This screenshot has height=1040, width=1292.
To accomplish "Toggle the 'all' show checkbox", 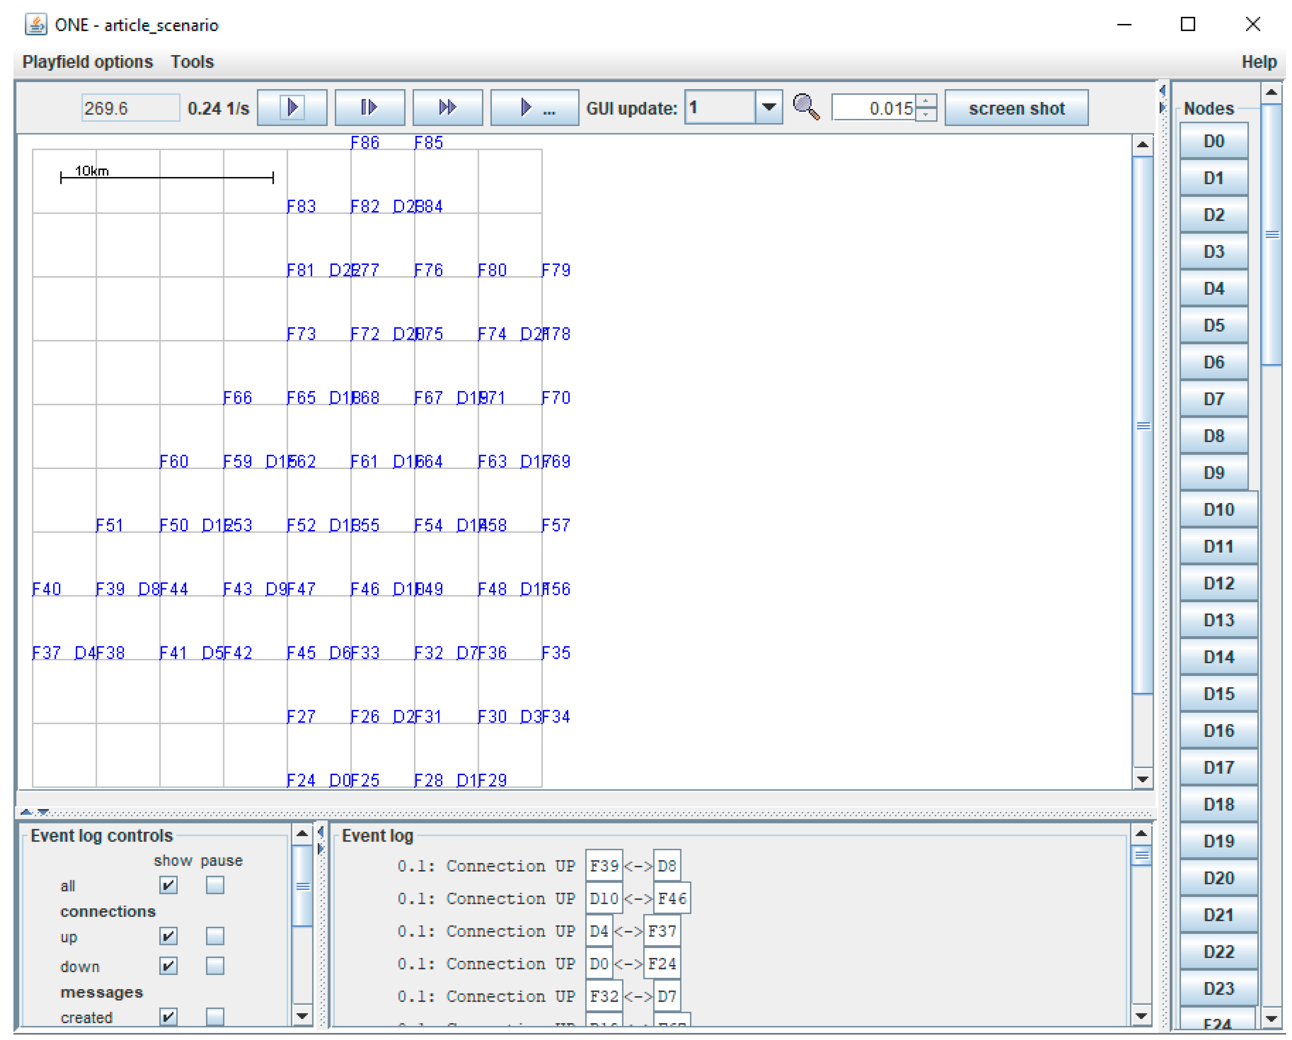I will point(169,885).
